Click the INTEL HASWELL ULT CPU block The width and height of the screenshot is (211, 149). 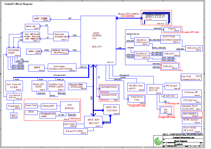coord(98,40)
